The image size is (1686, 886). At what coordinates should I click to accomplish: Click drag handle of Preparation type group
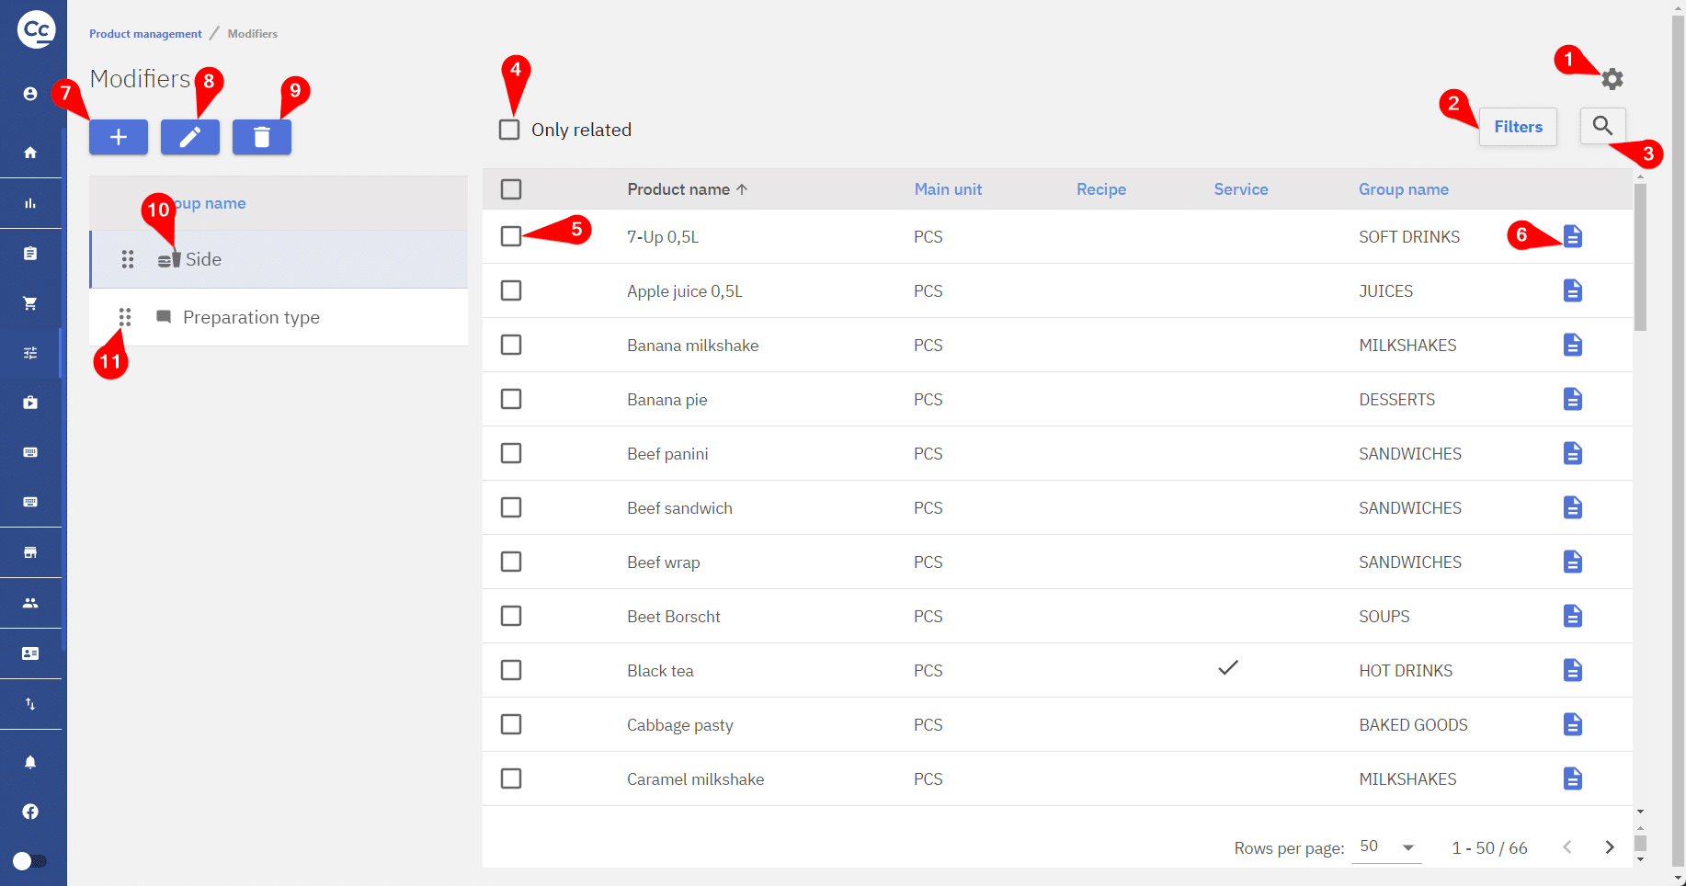point(125,317)
